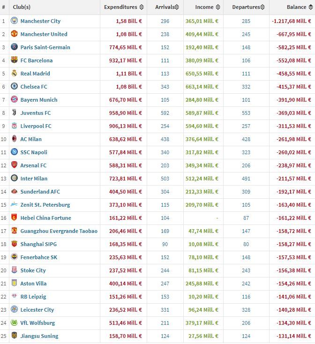Screen dimensions: 315x344
Task: Open the Paris Saint-Germain club link
Action: tap(45, 47)
